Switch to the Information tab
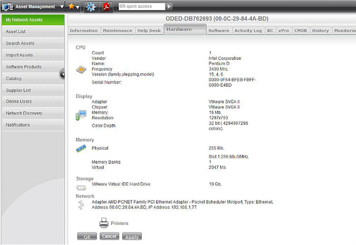Viewport: 356px width, 245px height. 84,31
